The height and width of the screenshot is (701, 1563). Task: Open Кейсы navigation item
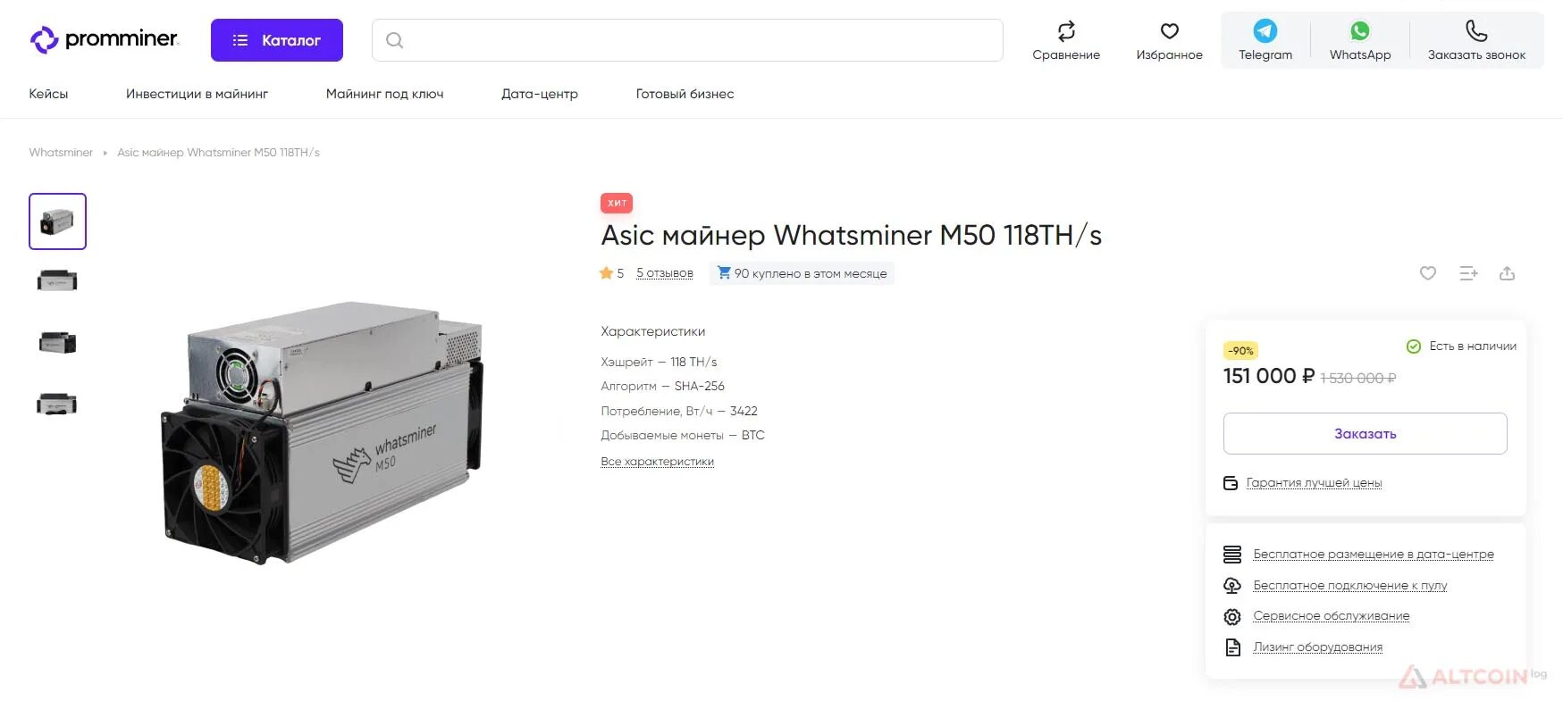point(48,94)
